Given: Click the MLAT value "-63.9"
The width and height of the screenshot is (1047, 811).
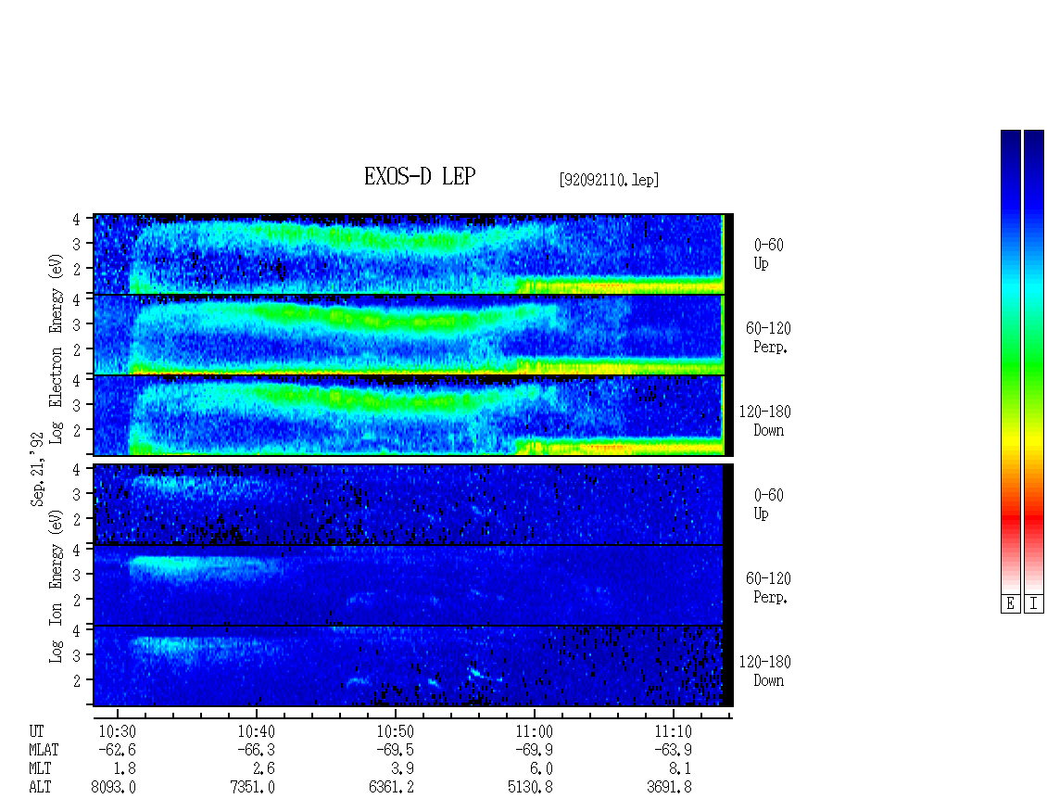Looking at the screenshot, I should 673,750.
